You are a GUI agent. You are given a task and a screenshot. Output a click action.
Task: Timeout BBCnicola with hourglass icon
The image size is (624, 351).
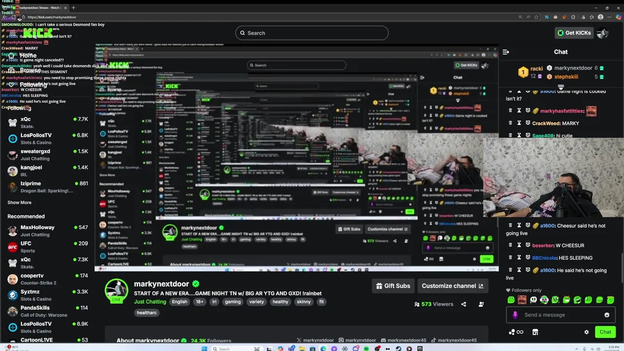coord(519,257)
